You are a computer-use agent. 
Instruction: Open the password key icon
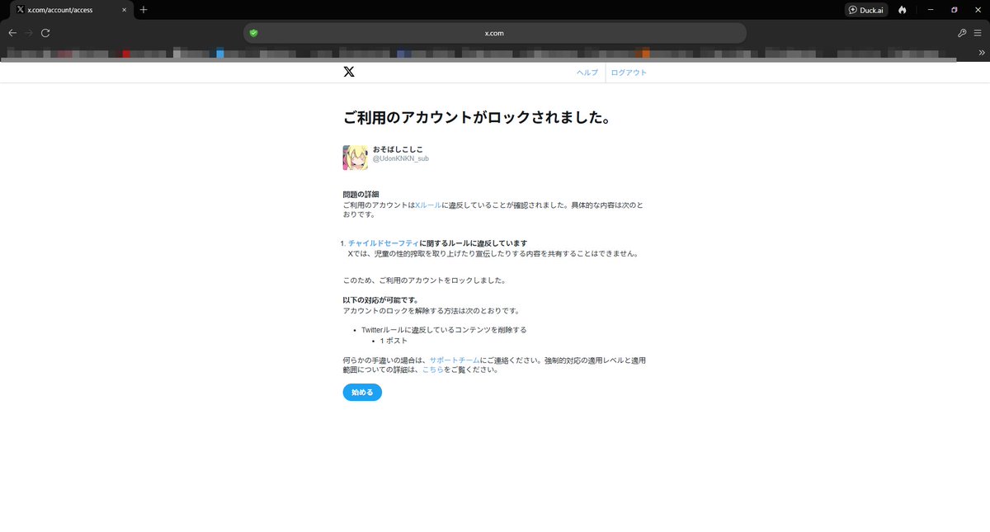[x=962, y=33]
